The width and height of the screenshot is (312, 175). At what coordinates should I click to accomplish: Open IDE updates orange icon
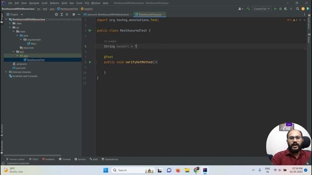coord(303,9)
